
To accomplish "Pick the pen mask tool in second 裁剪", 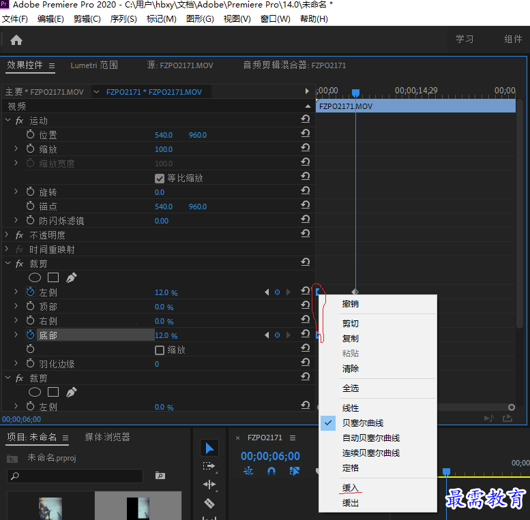I will point(71,392).
